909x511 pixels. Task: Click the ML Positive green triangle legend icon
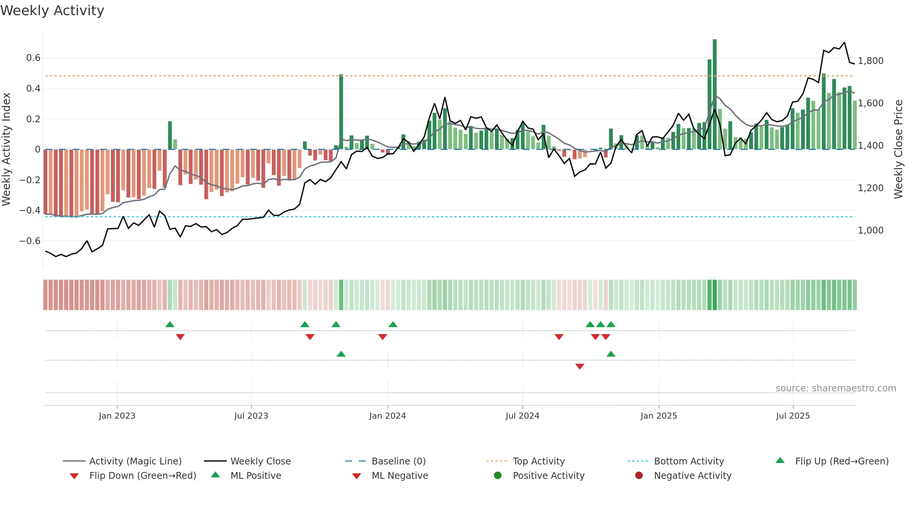click(216, 475)
